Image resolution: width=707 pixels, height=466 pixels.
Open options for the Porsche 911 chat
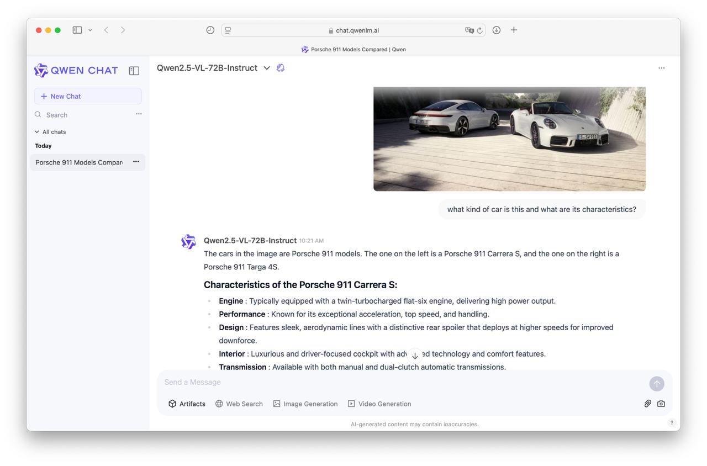coord(136,162)
